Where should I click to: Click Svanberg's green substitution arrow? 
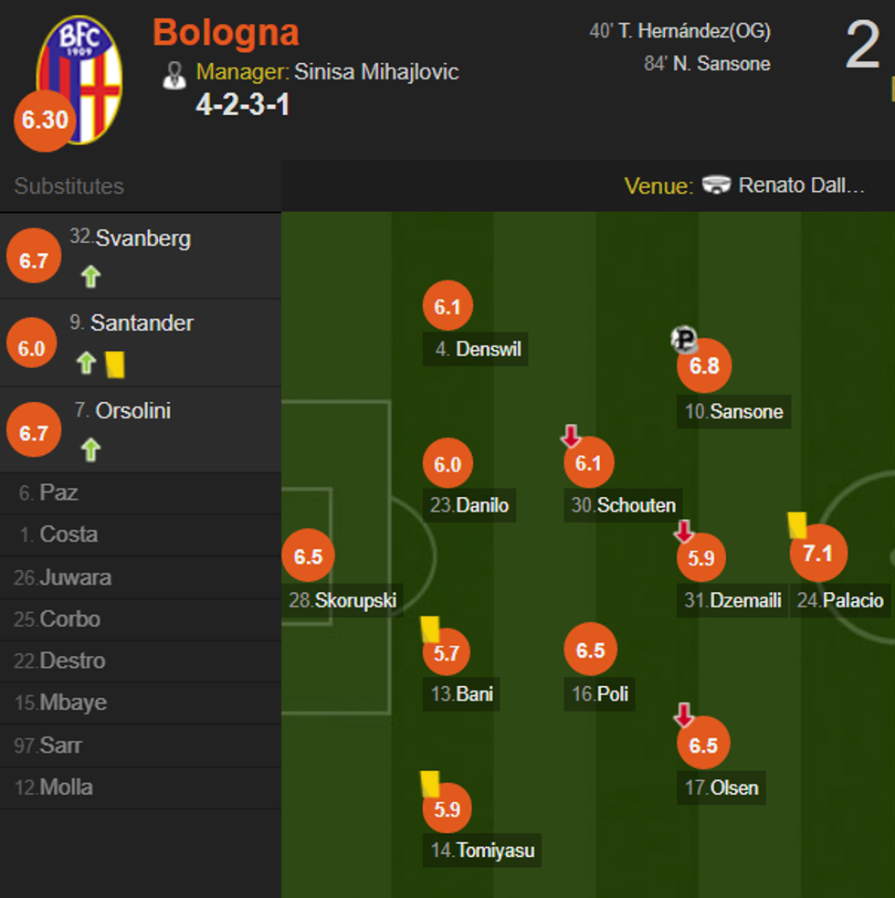[x=89, y=276]
